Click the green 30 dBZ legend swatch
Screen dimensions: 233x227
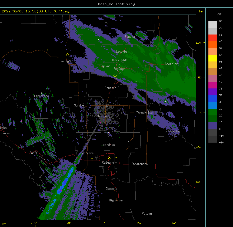click(212, 112)
